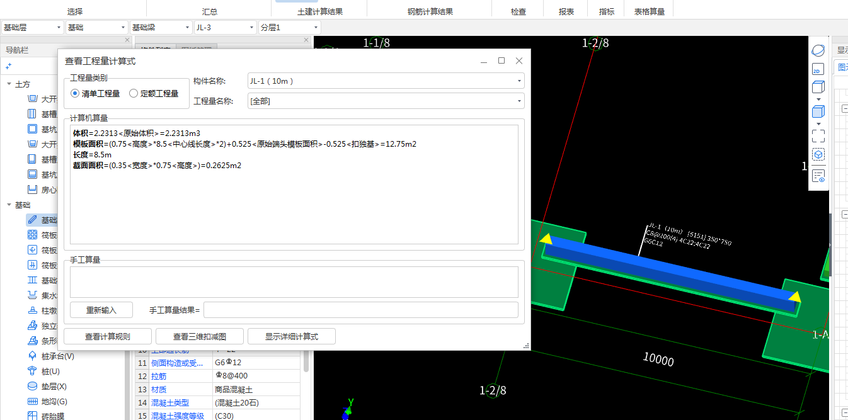
Task: Select 垫层(X) cushion layer item
Action: (x=54, y=386)
